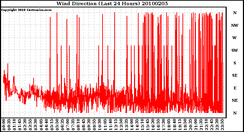Click the 19:50 time axis label
244x132 pixels.
coord(185,125)
